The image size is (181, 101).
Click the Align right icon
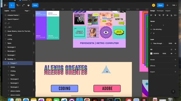click(159, 15)
